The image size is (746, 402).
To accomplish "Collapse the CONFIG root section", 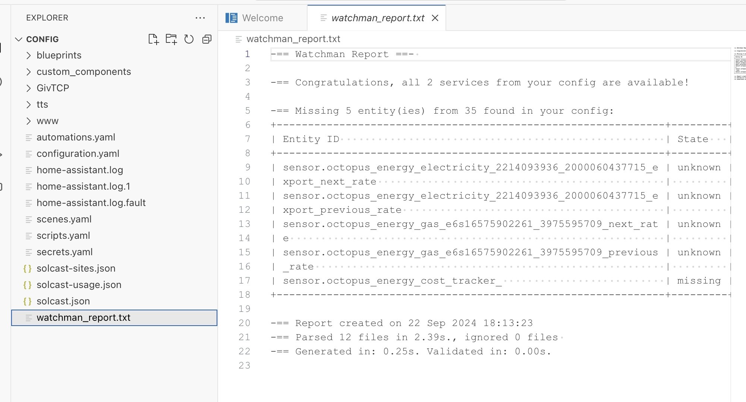I will click(42, 39).
